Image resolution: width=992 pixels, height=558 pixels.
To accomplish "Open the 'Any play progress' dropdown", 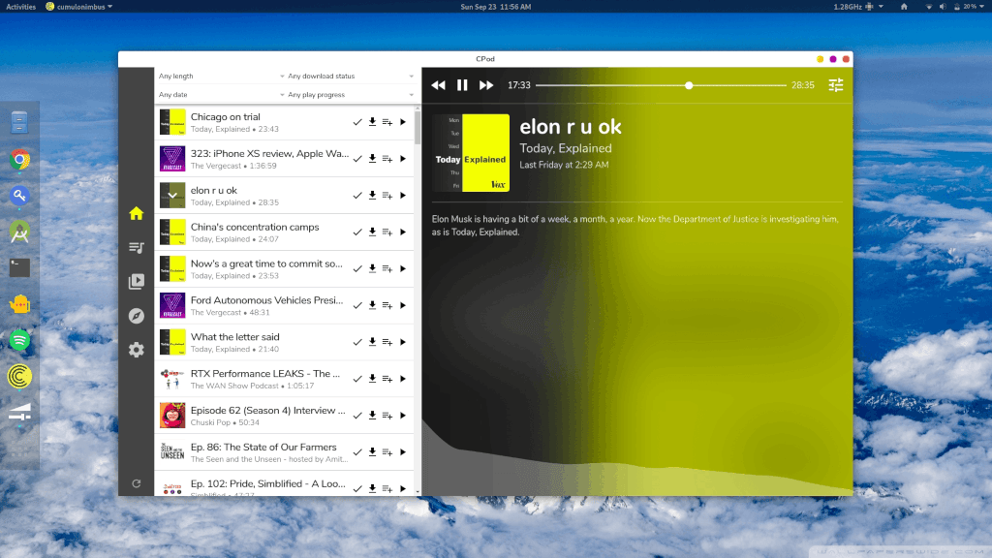I will click(x=350, y=95).
